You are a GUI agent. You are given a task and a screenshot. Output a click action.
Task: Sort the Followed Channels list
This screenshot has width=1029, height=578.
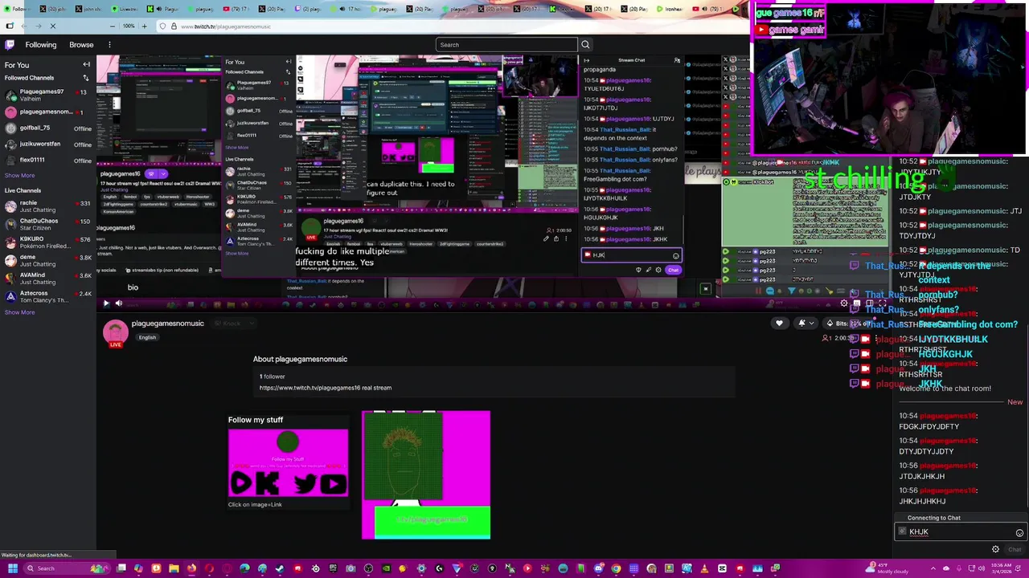[x=86, y=78]
